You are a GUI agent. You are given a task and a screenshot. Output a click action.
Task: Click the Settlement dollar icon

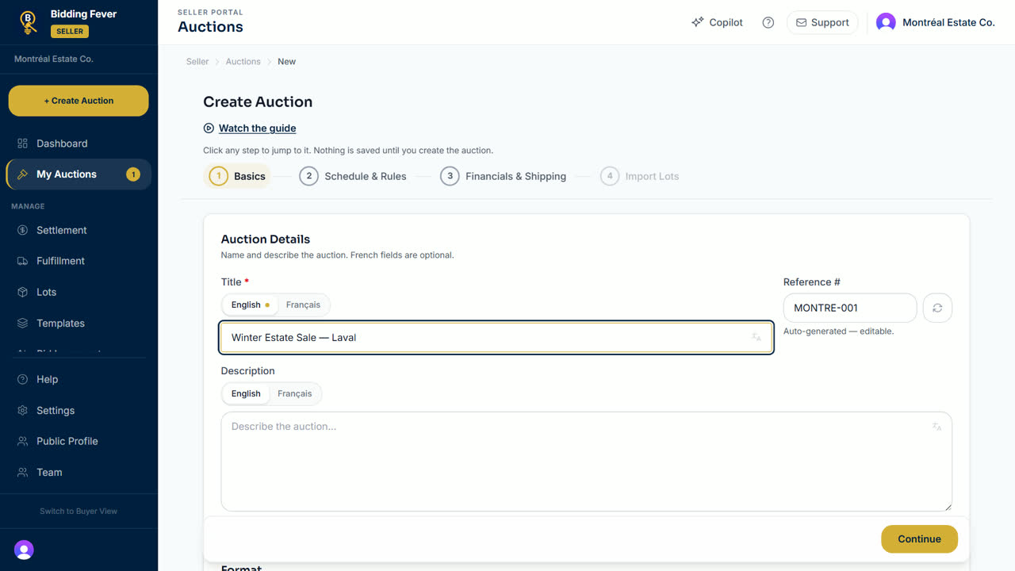click(x=22, y=230)
